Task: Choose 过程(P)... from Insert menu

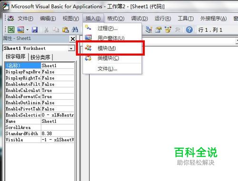Action: pyautogui.click(x=112, y=29)
